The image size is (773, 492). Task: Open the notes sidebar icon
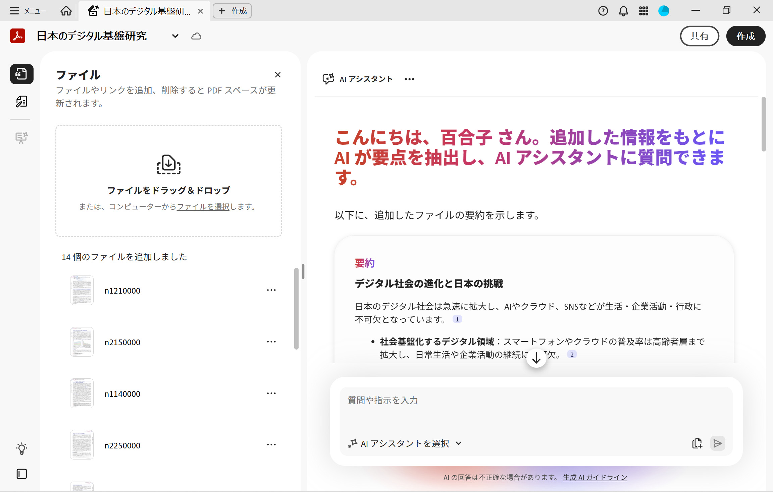tap(21, 101)
